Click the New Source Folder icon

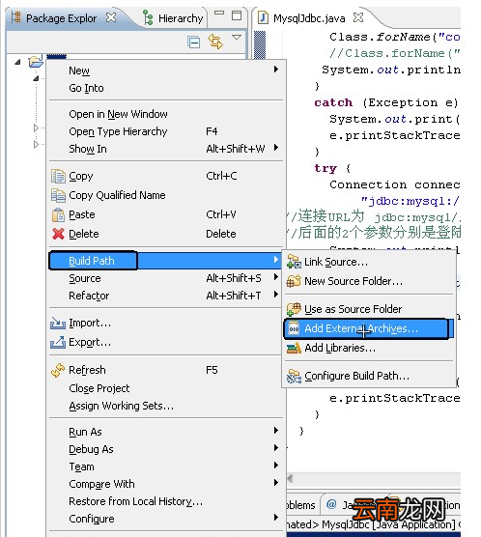[294, 281]
